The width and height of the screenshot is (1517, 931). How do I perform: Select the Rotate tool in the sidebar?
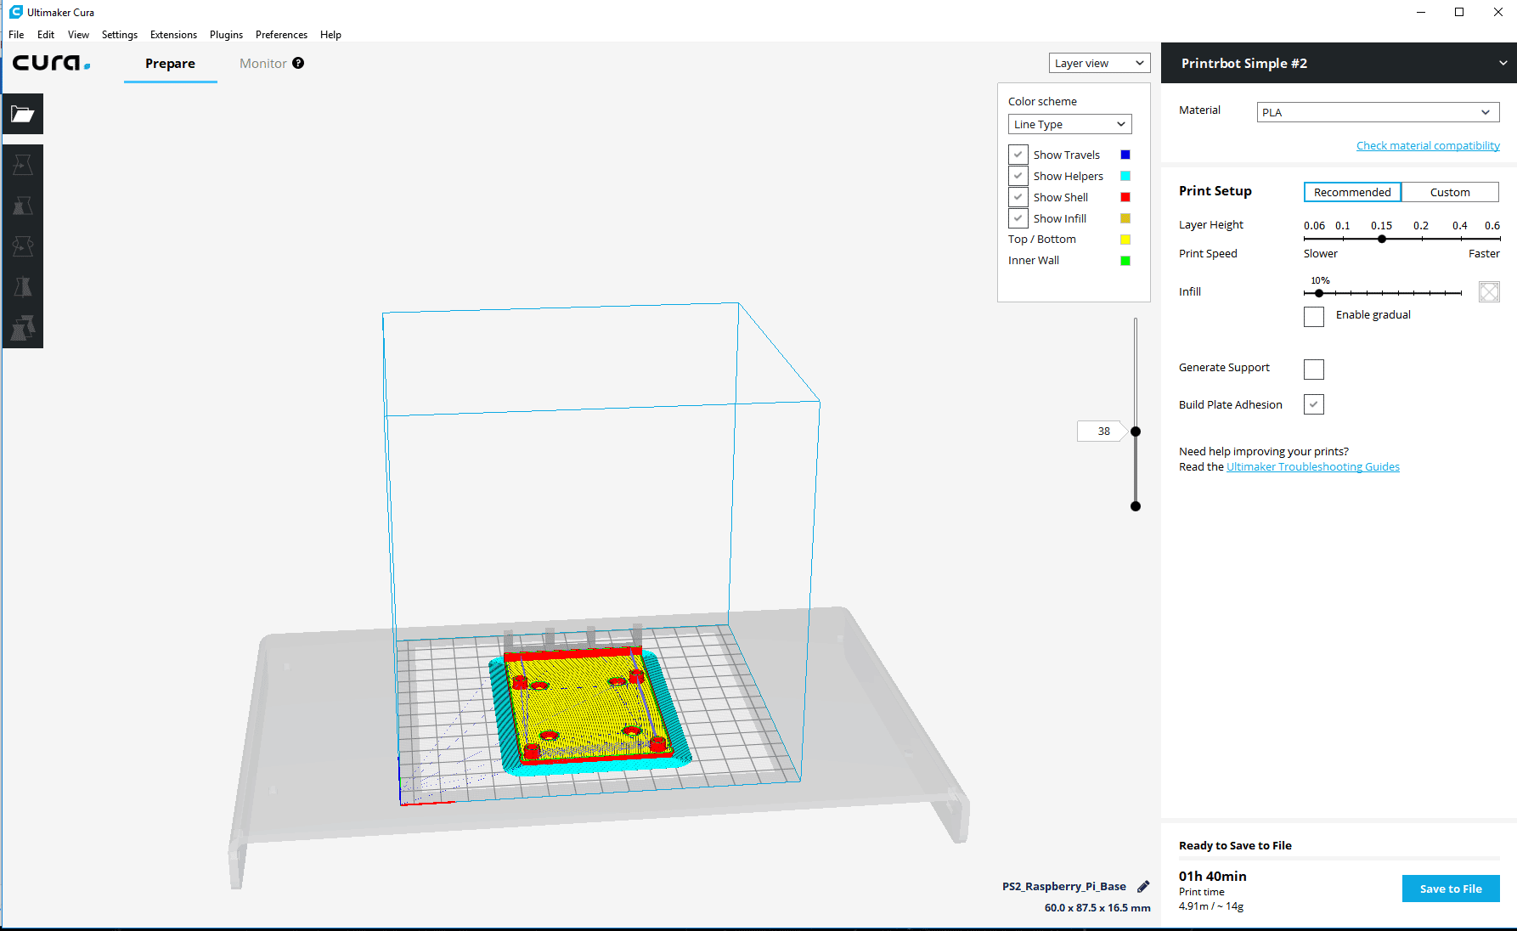click(22, 246)
